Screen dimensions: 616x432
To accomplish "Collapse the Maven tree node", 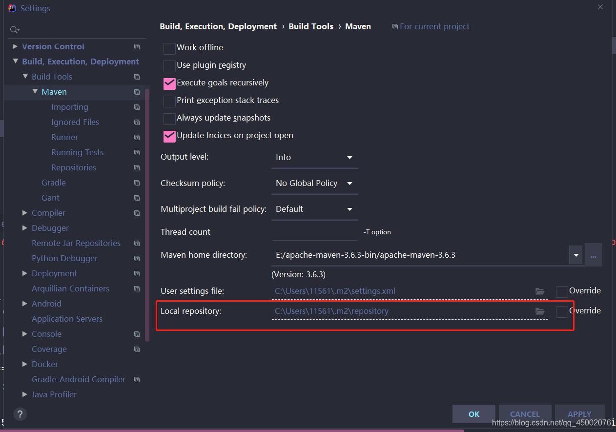I will point(35,92).
